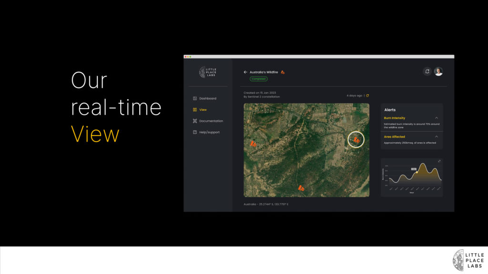
Task: Open the notifications bell
Action: pyautogui.click(x=427, y=71)
